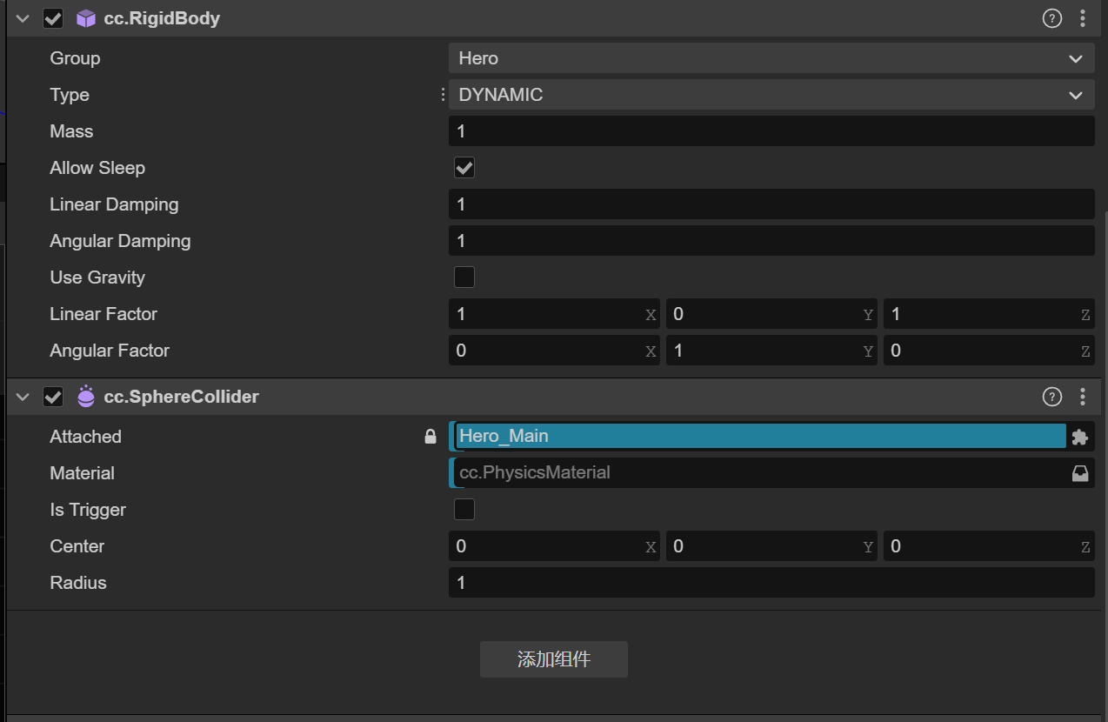
Task: Open cc.RigidBody component options menu
Action: click(x=1083, y=18)
